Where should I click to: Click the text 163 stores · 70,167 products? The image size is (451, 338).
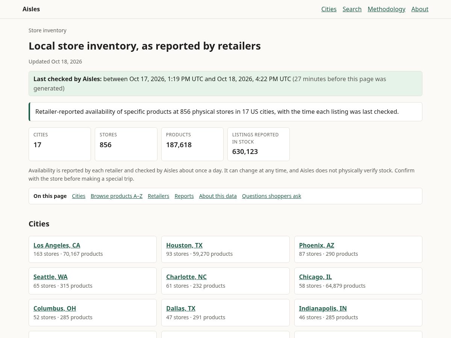pyautogui.click(x=68, y=254)
